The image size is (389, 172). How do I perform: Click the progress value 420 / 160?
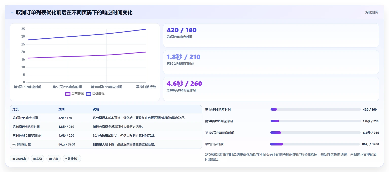370,110
